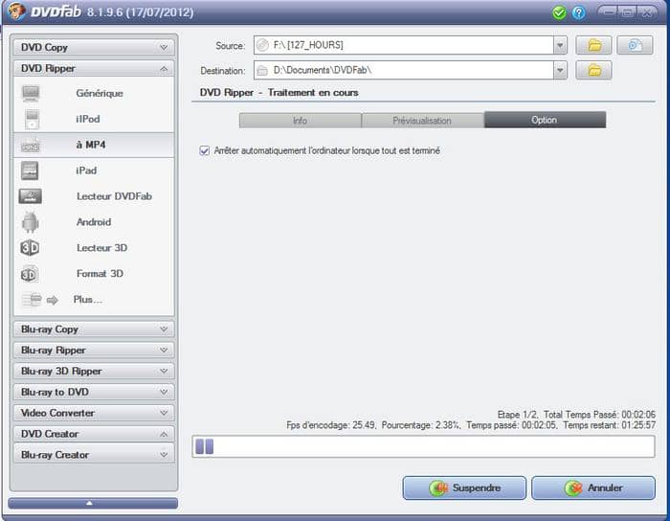
Task: Switch to the Prévisualisation tab
Action: coord(422,121)
